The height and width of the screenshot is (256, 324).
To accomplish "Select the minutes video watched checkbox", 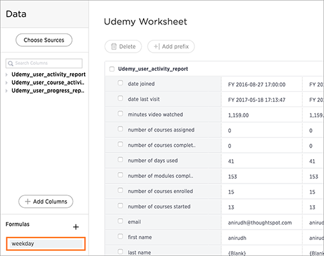I will [x=121, y=114].
